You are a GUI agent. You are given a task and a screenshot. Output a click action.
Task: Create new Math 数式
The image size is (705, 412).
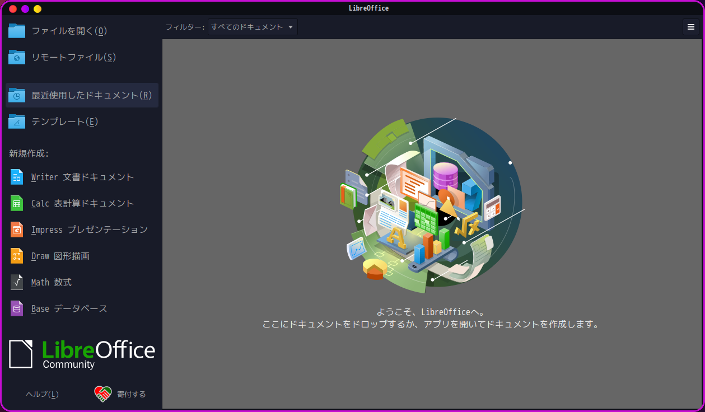click(x=82, y=282)
